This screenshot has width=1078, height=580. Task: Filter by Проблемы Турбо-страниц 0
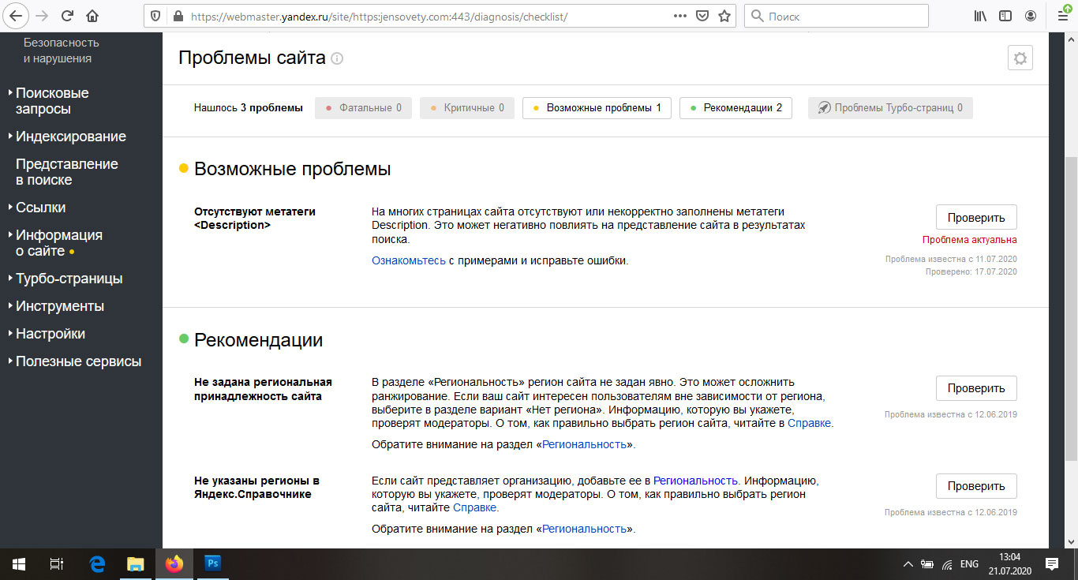tap(890, 108)
